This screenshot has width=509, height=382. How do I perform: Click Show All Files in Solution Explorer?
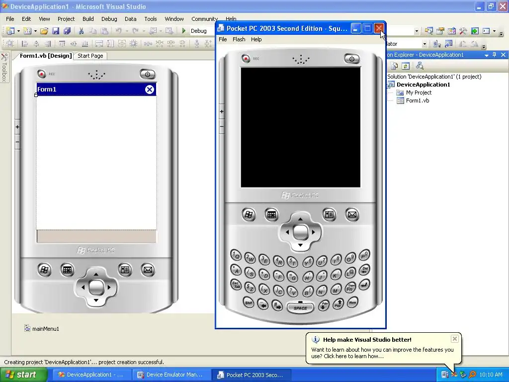[x=394, y=66]
